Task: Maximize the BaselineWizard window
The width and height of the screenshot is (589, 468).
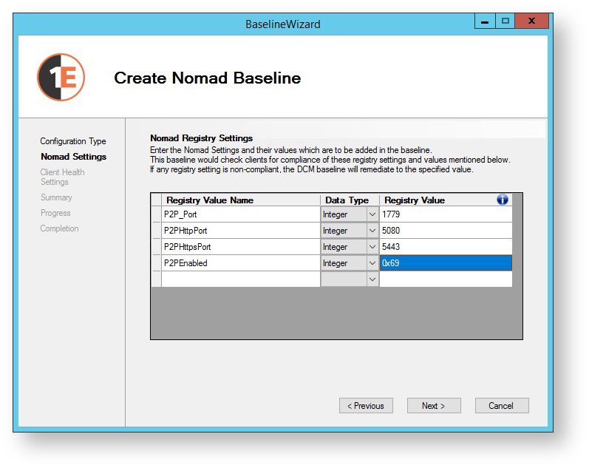Action: (x=505, y=21)
